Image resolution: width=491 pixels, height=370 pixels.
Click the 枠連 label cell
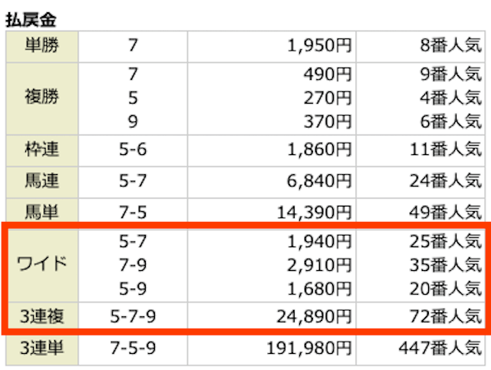(x=42, y=150)
